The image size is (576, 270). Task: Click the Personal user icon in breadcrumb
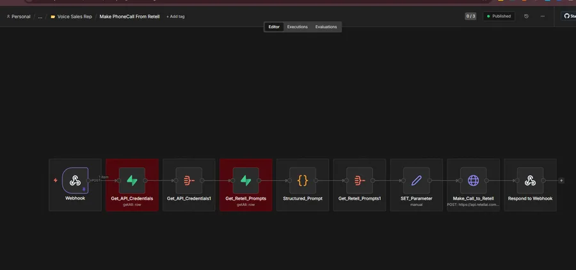click(8, 17)
